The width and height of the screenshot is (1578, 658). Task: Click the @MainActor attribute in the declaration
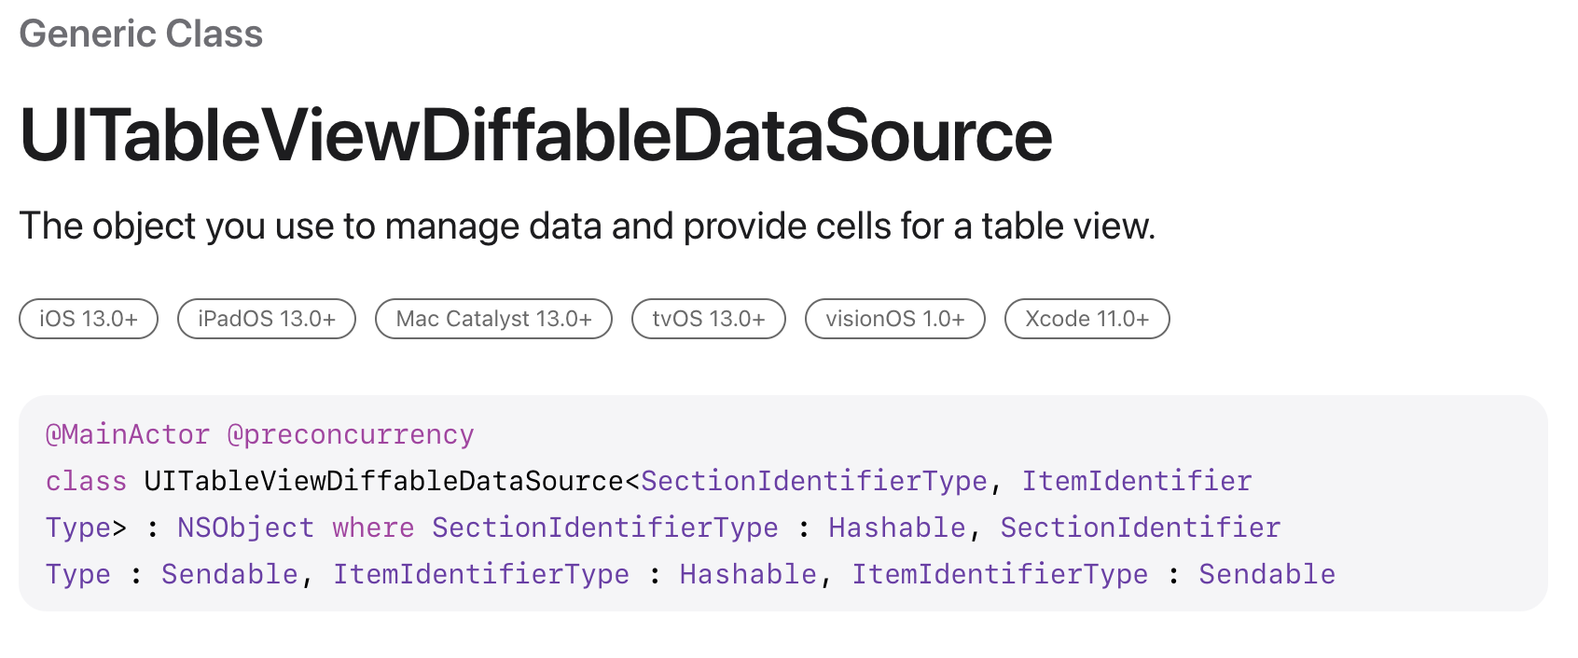tap(128, 435)
